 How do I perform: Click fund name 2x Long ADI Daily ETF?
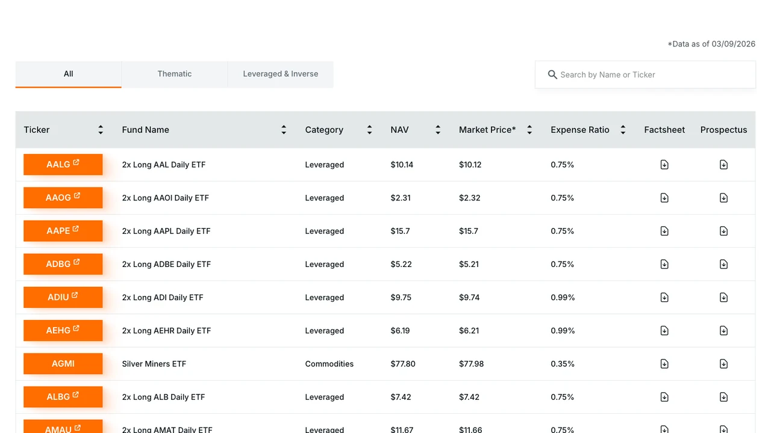tap(163, 297)
